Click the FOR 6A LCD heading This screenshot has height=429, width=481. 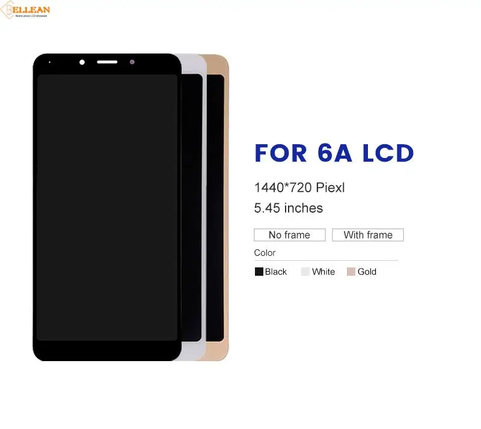(334, 153)
